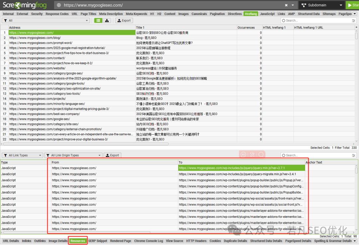Open the Outlinks bottom tab

(x=40, y=241)
